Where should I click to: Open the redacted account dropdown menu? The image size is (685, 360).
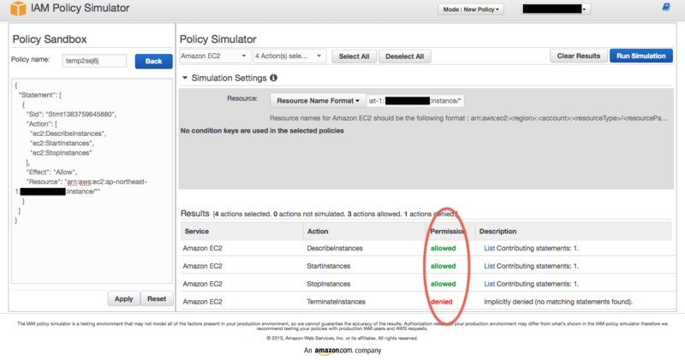click(556, 9)
